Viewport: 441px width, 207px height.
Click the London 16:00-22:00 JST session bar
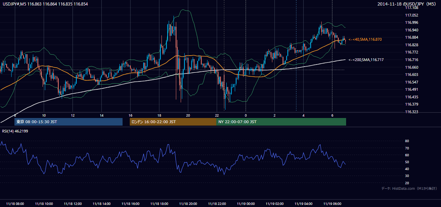173,122
